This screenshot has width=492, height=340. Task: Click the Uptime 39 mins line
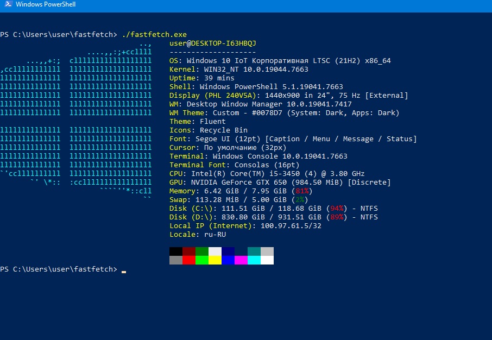pyautogui.click(x=202, y=78)
